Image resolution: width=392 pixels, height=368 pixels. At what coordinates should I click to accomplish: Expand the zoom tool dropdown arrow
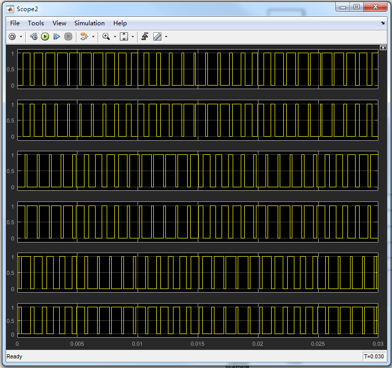pos(115,37)
